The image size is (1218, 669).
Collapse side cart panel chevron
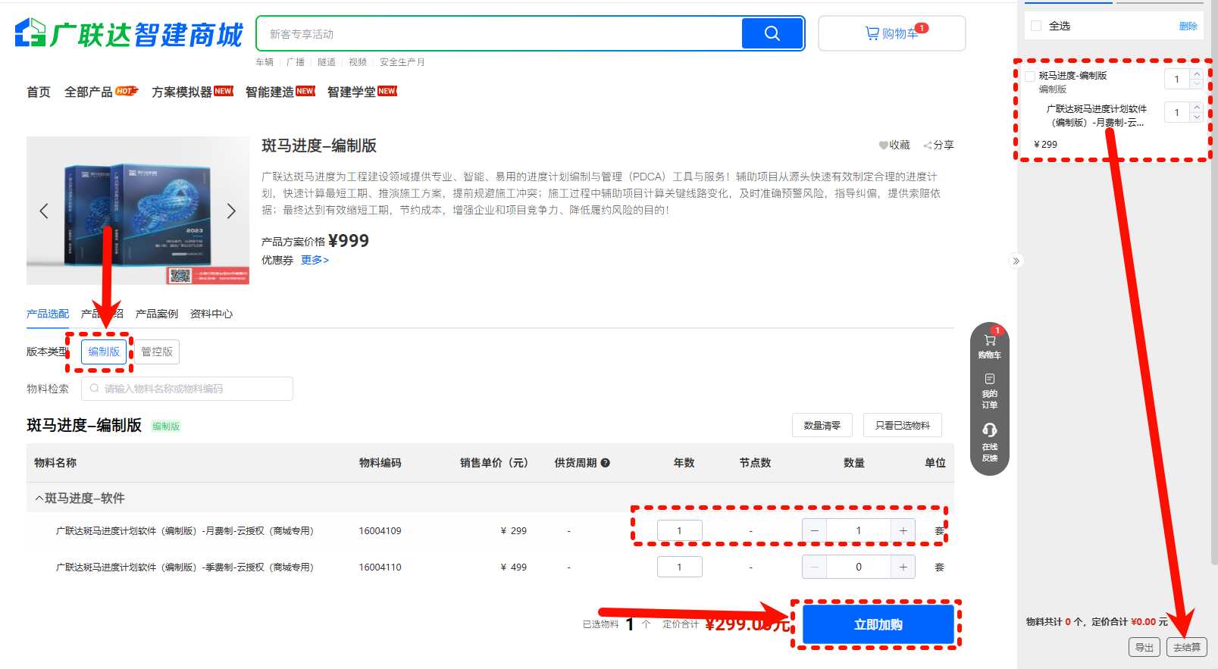[1016, 261]
